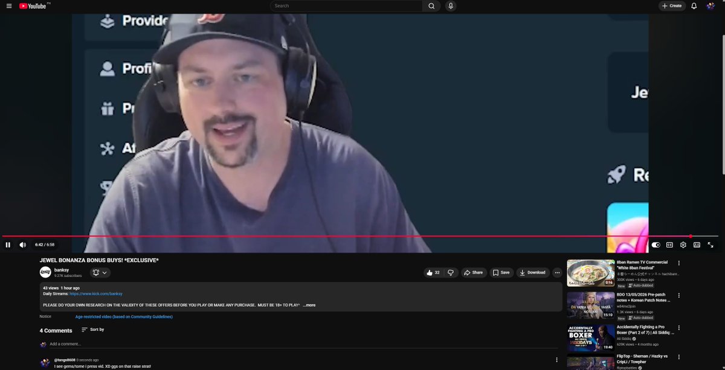Enter full screen mode
The height and width of the screenshot is (370, 725).
tap(710, 244)
